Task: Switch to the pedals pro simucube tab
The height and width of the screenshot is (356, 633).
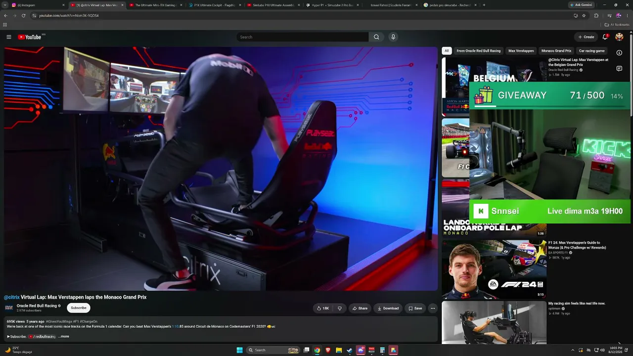Action: tap(450, 5)
